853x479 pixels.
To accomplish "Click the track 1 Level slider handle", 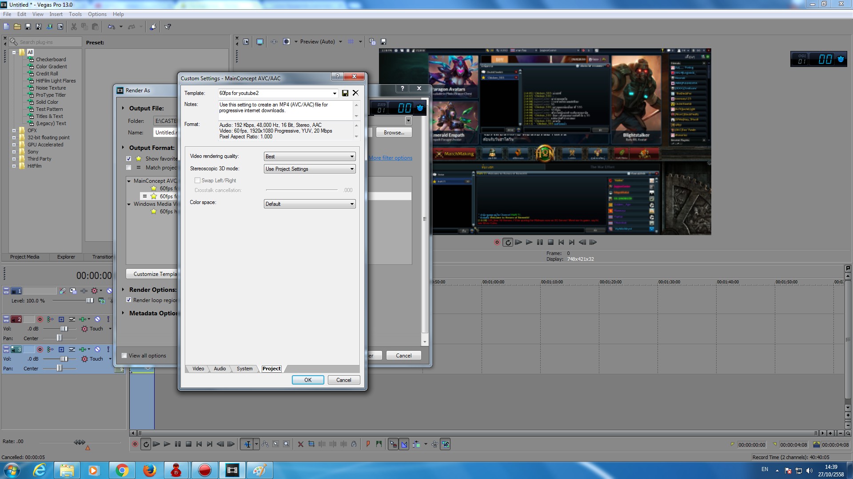I will 90,301.
